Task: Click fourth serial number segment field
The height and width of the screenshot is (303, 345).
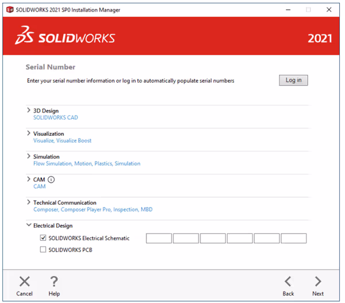Action: [239, 238]
